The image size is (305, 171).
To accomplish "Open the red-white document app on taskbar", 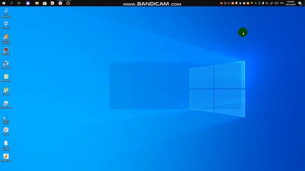I will [52, 3].
